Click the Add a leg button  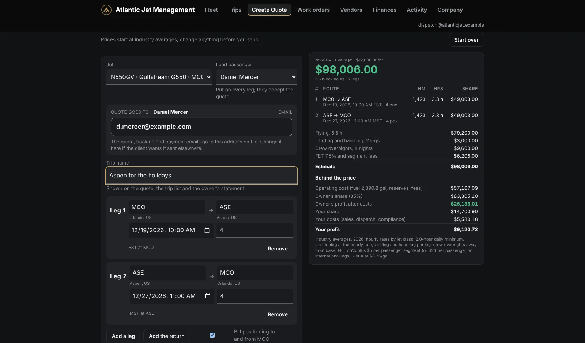(x=123, y=336)
